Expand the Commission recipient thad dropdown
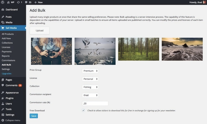 [x=90, y=95]
